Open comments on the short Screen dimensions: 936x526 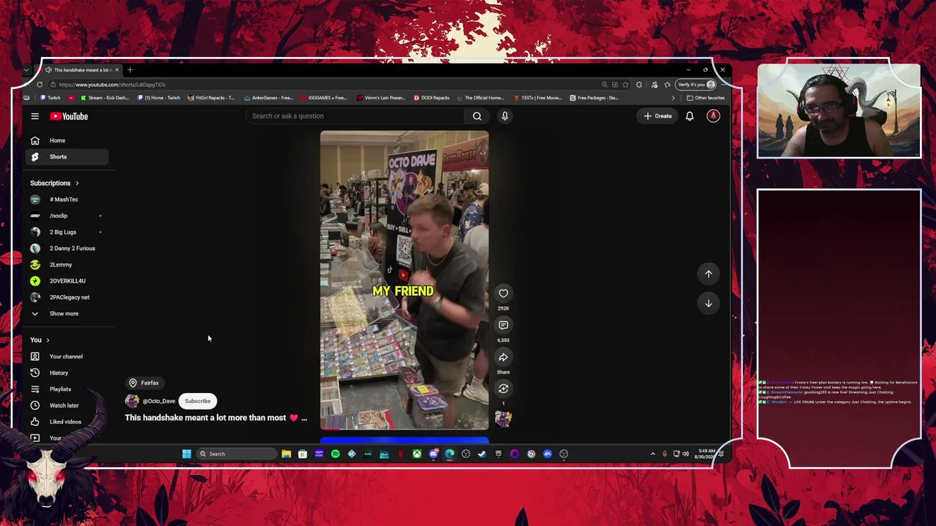pos(503,325)
